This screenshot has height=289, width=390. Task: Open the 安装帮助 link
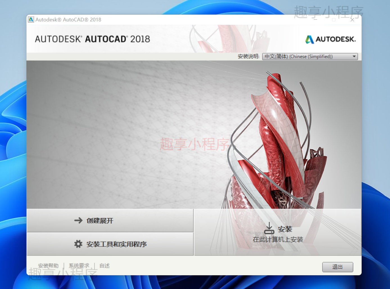(48, 266)
